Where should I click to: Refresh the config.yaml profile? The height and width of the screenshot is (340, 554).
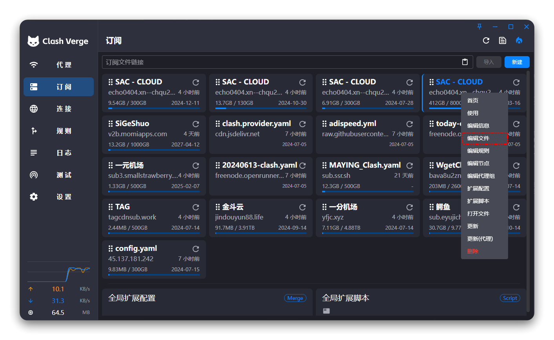pyautogui.click(x=196, y=249)
